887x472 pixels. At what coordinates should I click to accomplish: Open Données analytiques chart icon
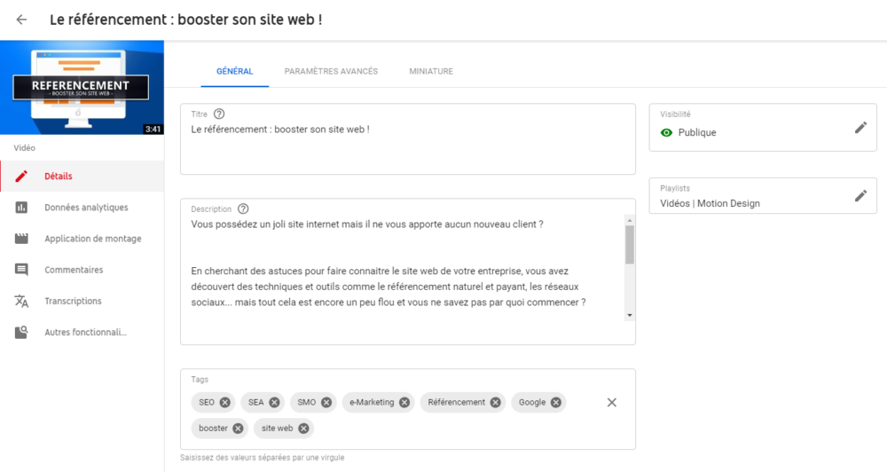pos(21,207)
